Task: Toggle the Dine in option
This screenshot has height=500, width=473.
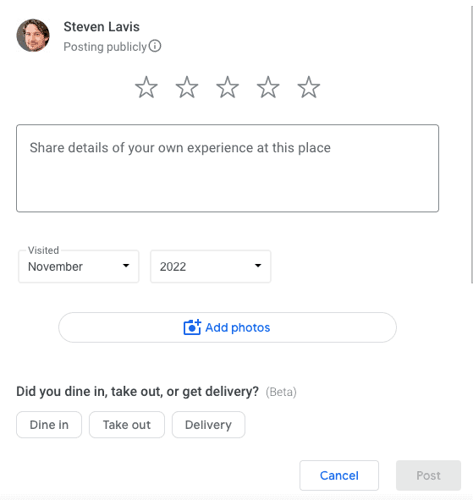Action: 49,425
